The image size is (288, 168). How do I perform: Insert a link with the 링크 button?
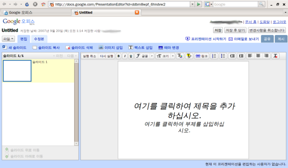coord(202,56)
